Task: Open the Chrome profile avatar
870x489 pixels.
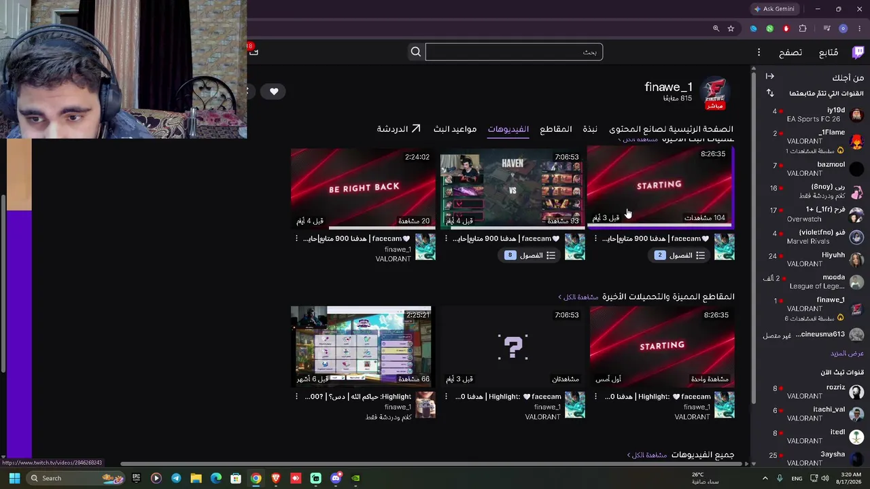Action: click(843, 29)
